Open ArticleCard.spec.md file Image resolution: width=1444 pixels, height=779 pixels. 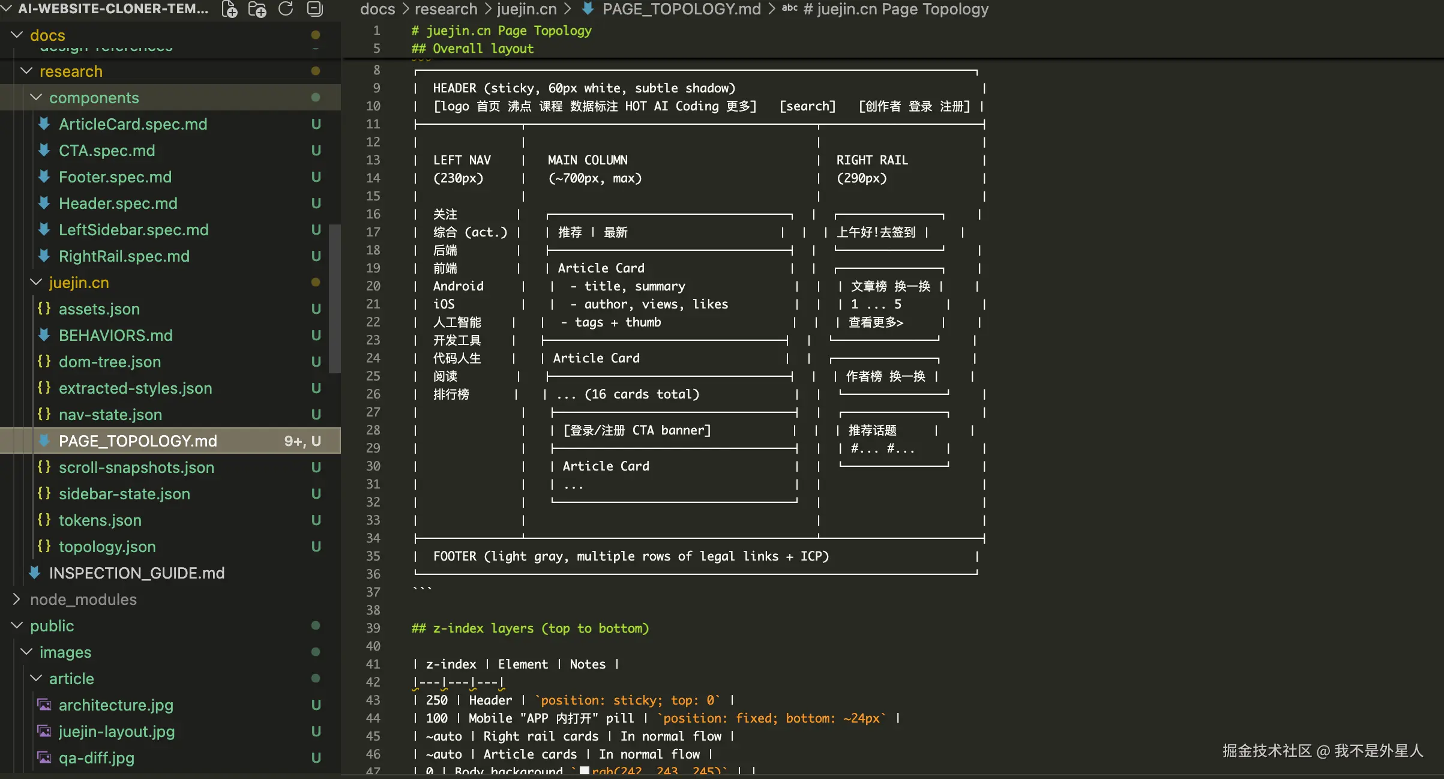coord(133,124)
